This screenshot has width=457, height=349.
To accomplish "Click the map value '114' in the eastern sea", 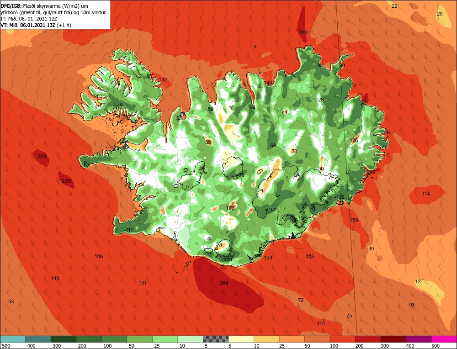I will (426, 194).
